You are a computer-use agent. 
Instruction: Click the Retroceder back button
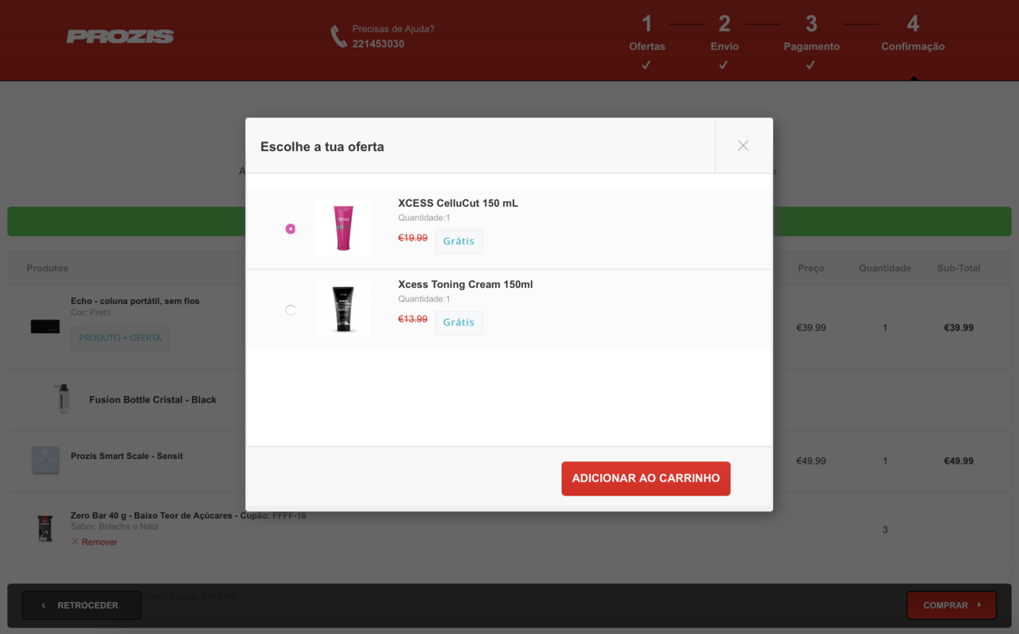82,605
